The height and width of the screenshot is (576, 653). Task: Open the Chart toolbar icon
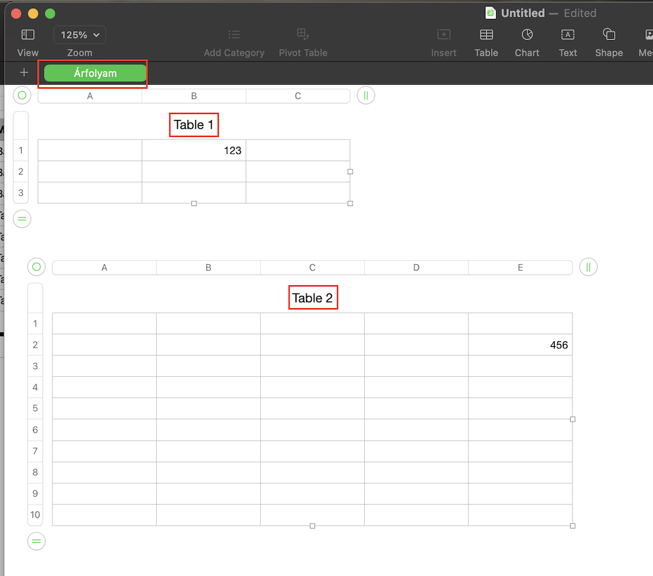point(527,35)
